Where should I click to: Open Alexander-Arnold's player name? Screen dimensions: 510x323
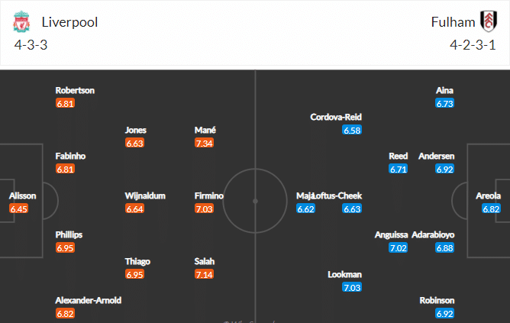tap(88, 300)
